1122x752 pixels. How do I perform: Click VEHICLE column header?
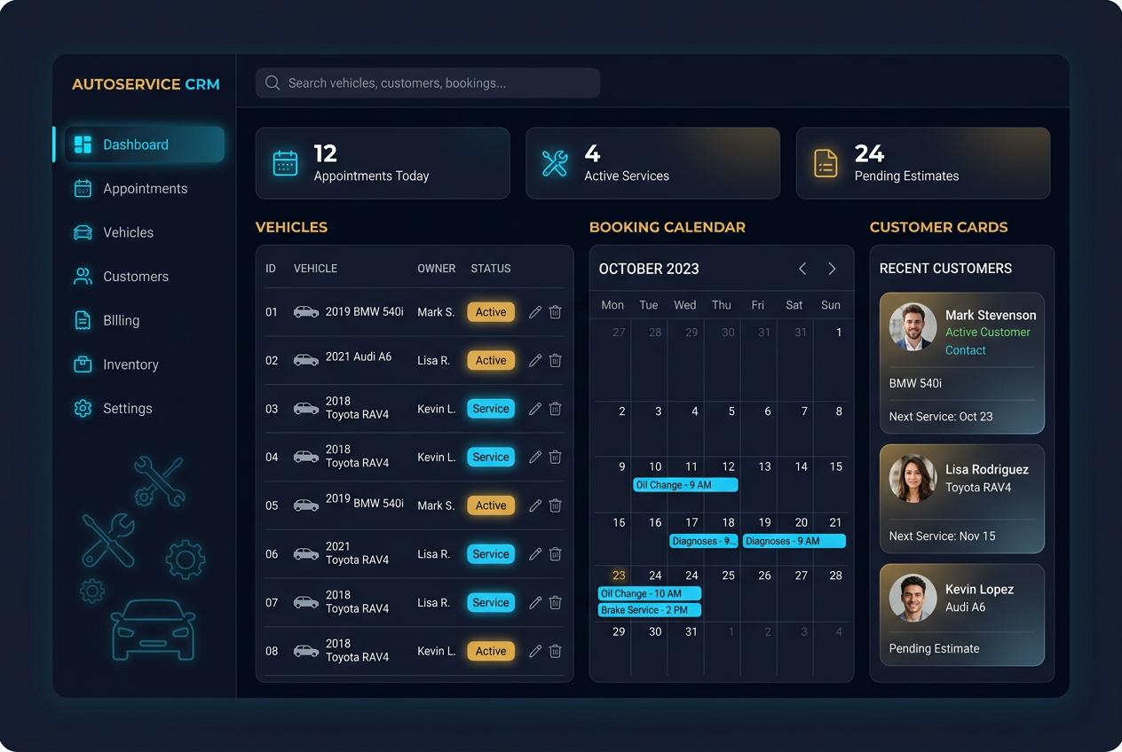coord(315,269)
